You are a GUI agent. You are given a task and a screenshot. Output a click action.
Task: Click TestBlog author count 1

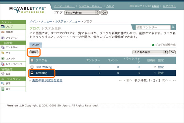155,73
